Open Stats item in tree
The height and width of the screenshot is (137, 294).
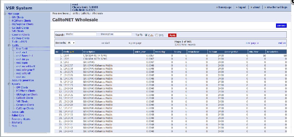[14, 126]
